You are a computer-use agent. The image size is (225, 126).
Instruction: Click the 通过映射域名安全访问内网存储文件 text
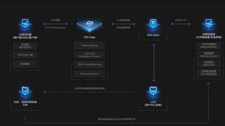click(x=117, y=119)
